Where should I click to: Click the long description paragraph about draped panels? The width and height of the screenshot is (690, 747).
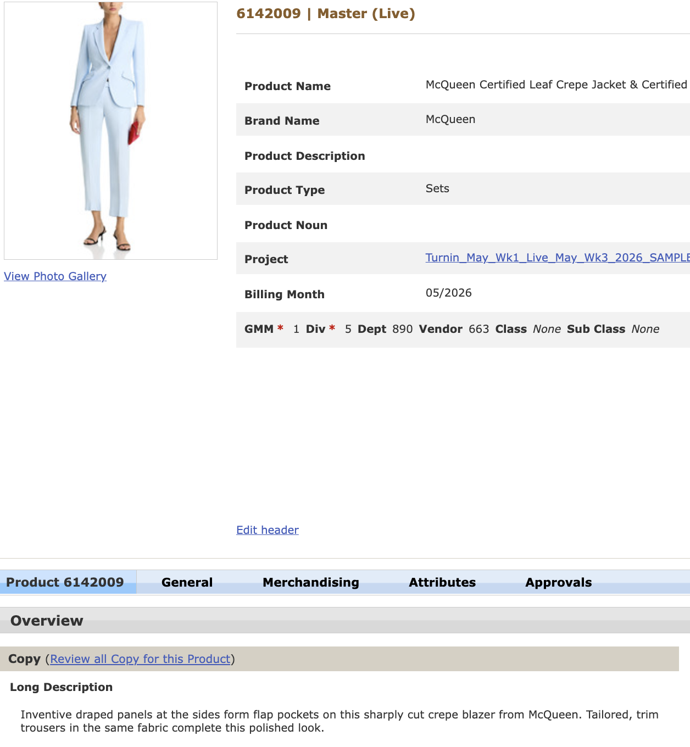point(340,721)
